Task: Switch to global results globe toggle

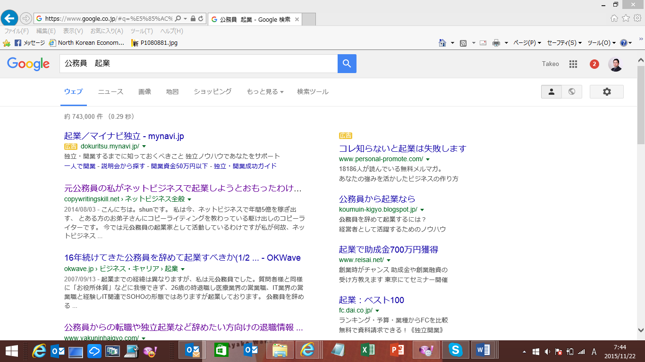Action: (x=572, y=92)
